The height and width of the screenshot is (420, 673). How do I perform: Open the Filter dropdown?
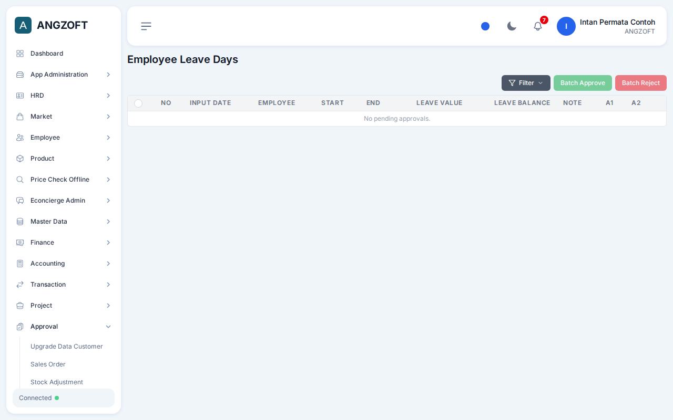[526, 83]
